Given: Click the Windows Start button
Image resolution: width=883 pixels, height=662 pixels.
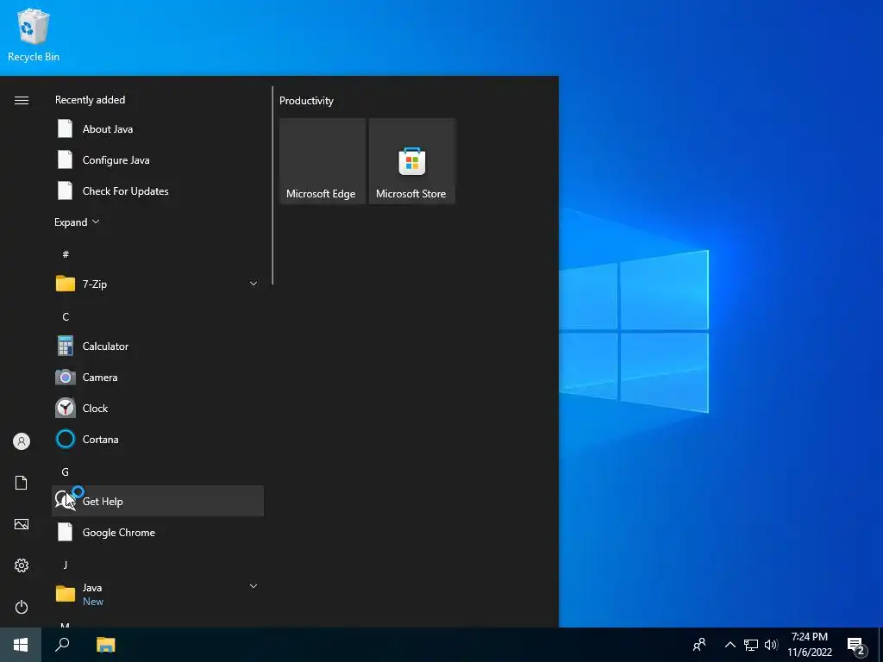Looking at the screenshot, I should (x=21, y=645).
